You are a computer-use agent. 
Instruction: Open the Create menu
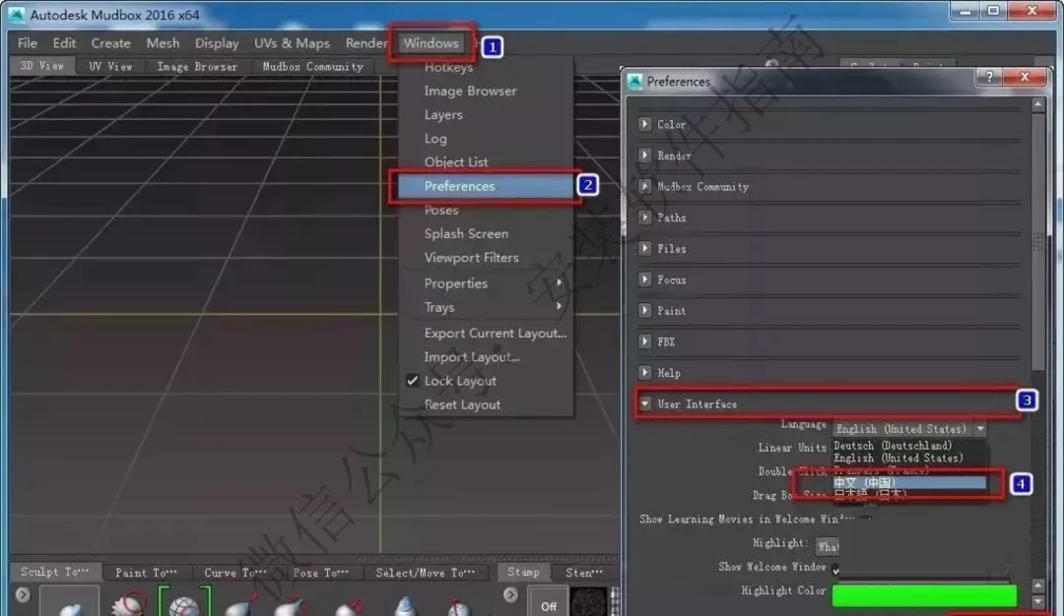110,42
